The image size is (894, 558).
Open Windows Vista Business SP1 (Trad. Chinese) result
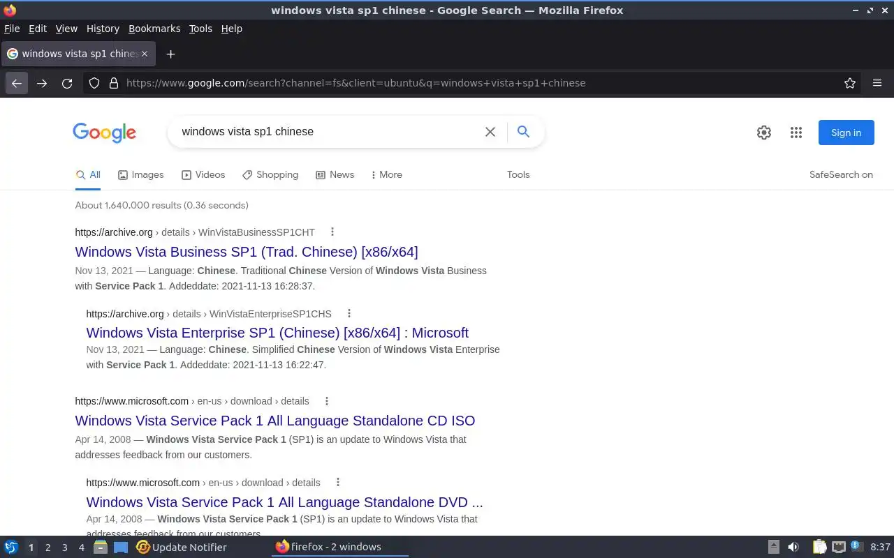[247, 252]
